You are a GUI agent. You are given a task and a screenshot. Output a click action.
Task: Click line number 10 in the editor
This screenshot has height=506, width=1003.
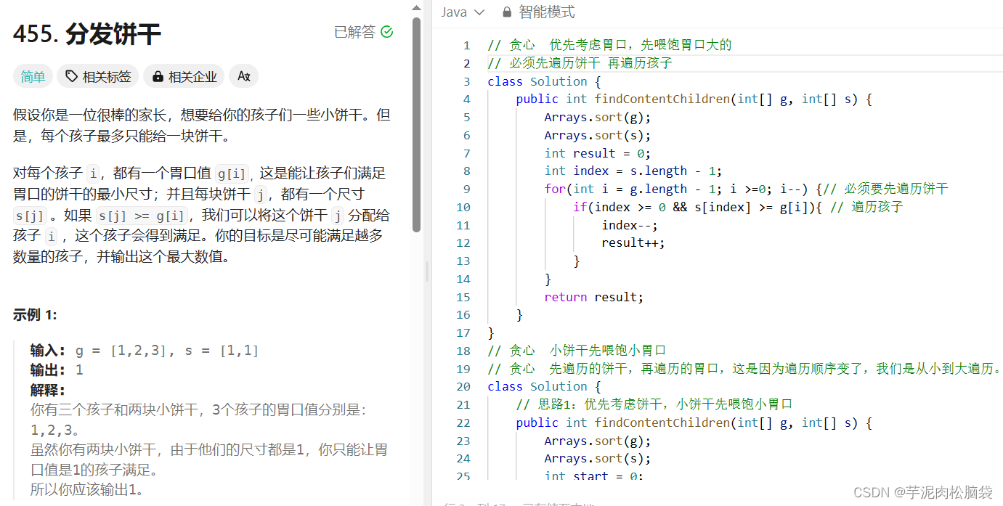463,207
